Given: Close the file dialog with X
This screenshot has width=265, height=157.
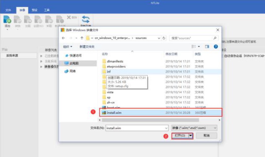Looking at the screenshot, I should coord(217,30).
